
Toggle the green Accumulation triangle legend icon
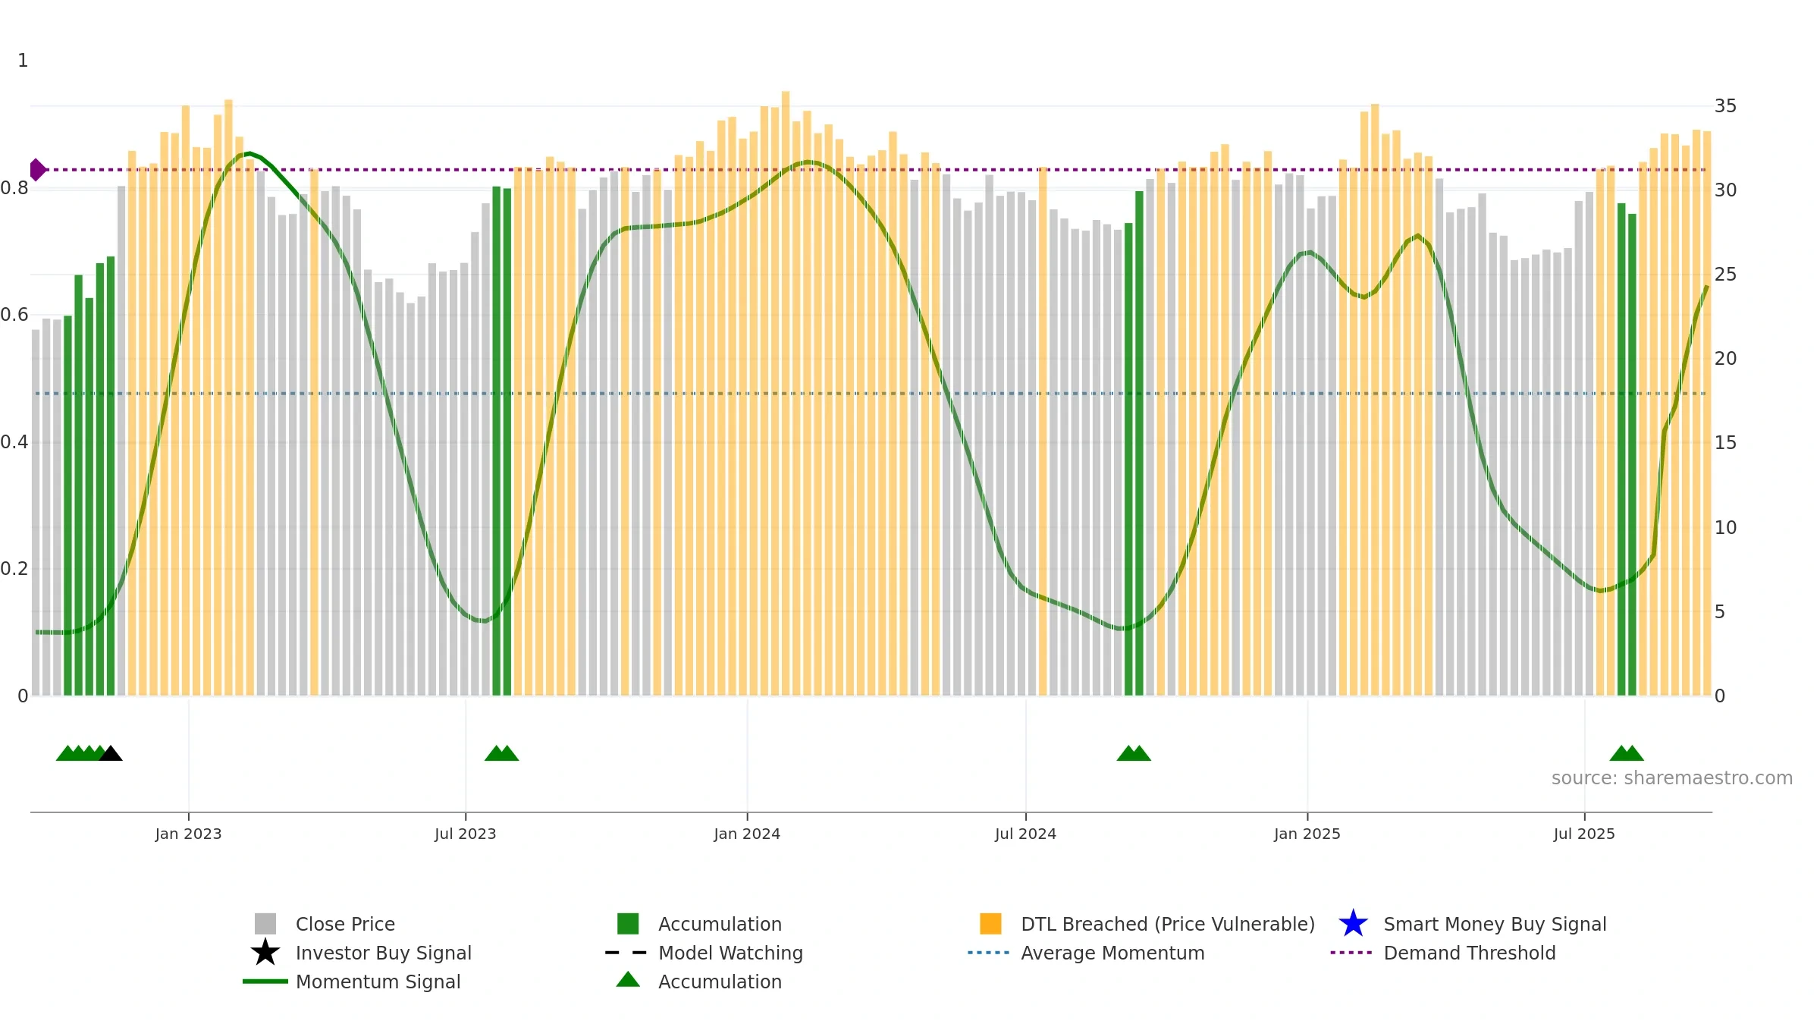pos(628,980)
